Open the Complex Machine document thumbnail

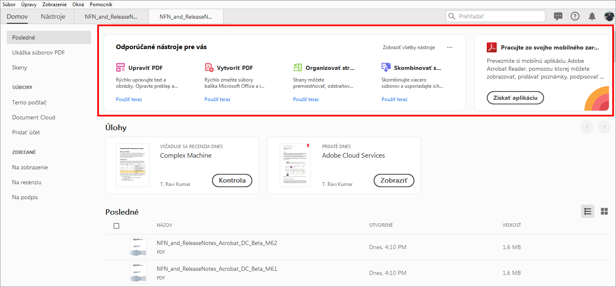pyautogui.click(x=133, y=165)
